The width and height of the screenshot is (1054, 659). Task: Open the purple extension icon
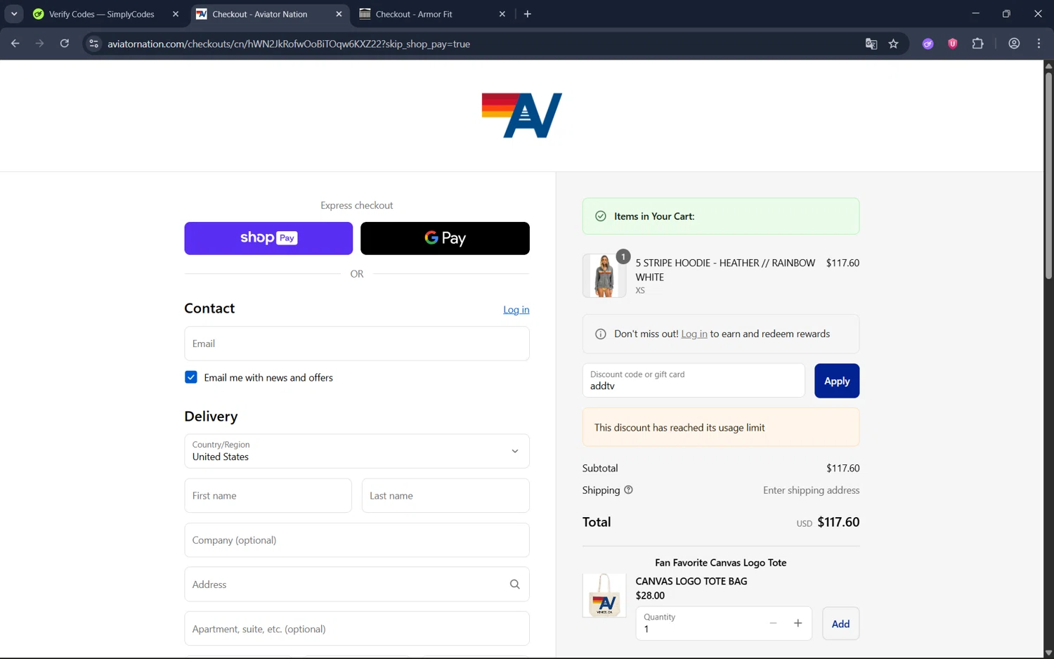(x=928, y=44)
